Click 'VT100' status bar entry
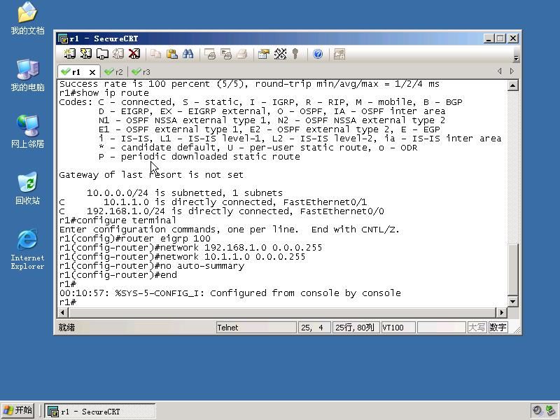 click(398, 328)
